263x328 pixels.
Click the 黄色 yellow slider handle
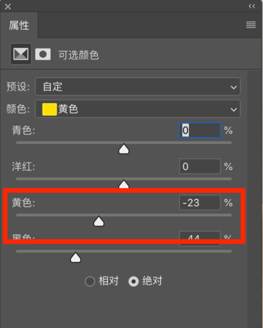point(99,221)
